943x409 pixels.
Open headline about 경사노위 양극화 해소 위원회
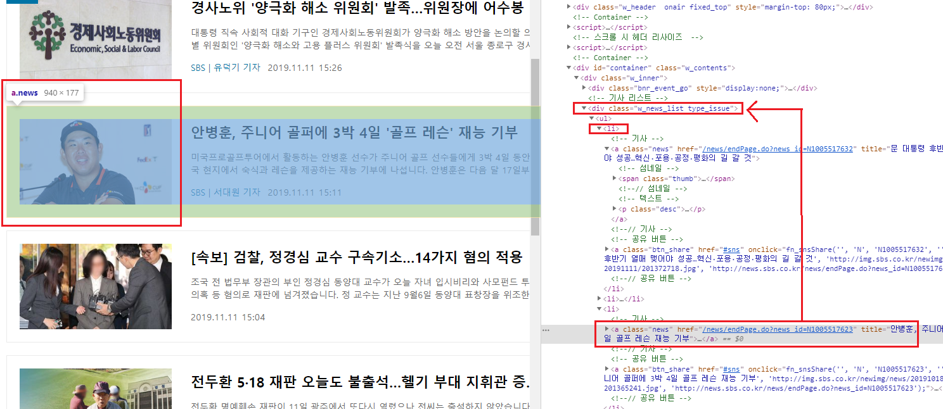click(357, 8)
